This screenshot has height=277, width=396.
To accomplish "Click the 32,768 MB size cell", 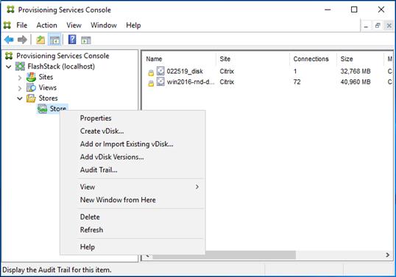I will coord(356,71).
